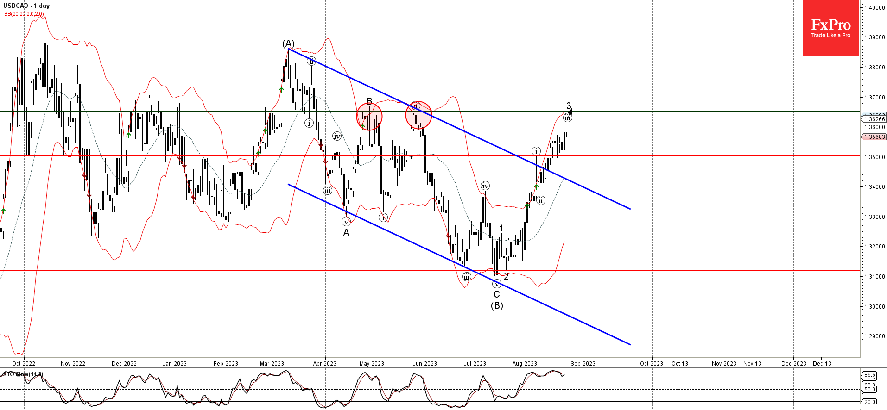Click the red circle on the blue trendline

tap(418, 115)
